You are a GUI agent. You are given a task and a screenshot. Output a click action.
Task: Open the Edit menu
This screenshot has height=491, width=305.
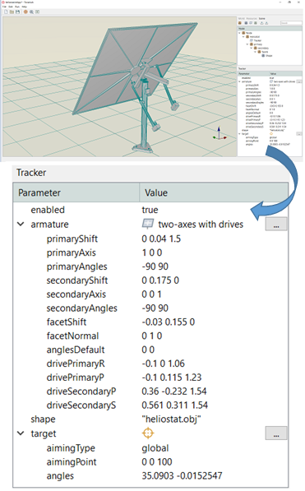[x=11, y=7]
